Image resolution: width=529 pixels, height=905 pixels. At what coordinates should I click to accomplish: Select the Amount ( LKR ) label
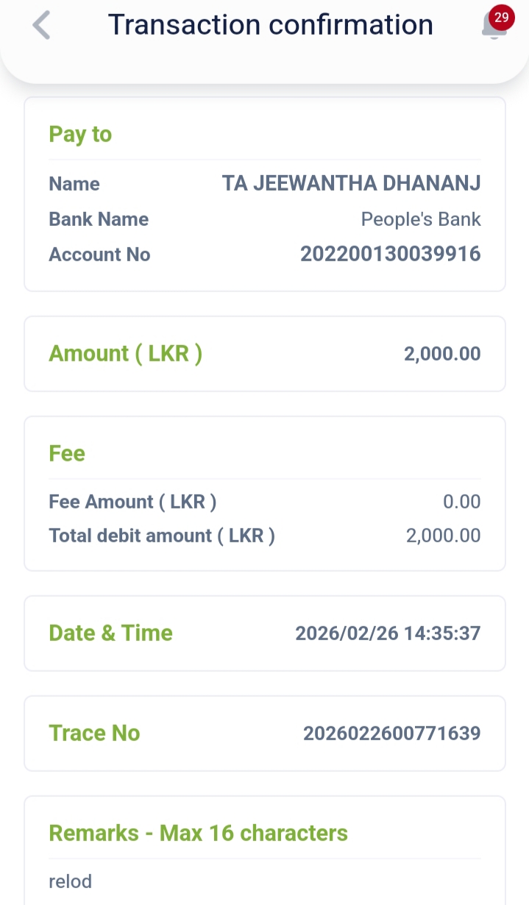point(125,354)
